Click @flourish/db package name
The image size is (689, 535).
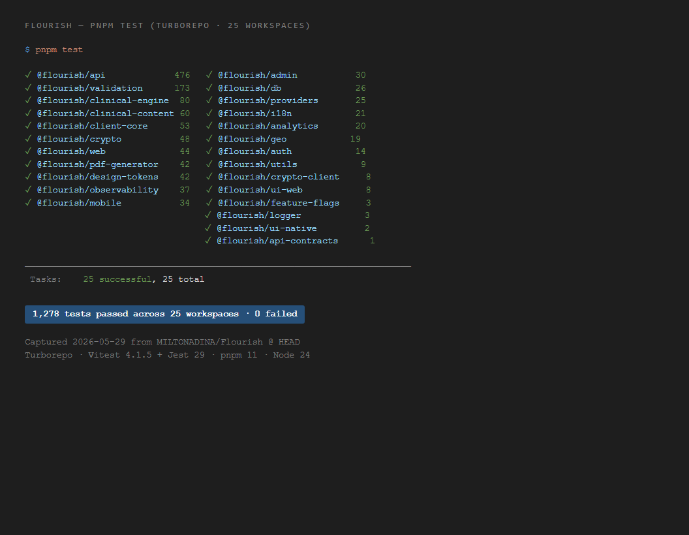[250, 88]
